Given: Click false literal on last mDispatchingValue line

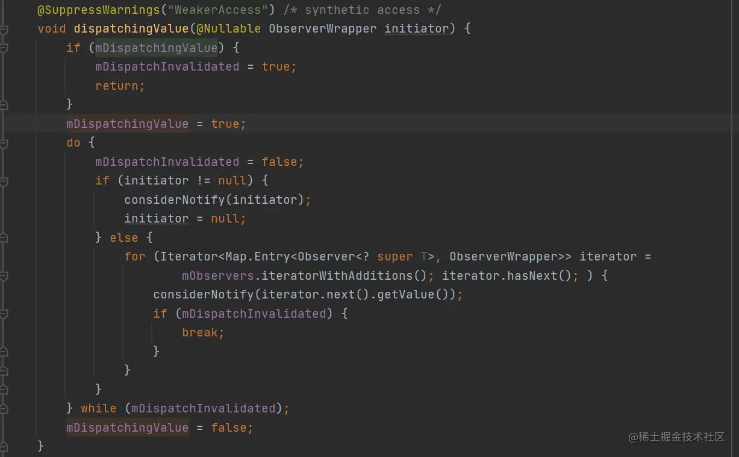Looking at the screenshot, I should pos(229,427).
